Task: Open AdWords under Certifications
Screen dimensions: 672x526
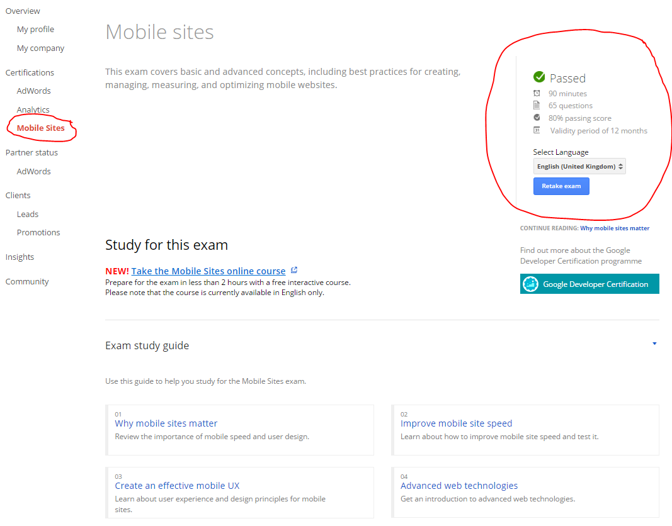Action: 34,91
